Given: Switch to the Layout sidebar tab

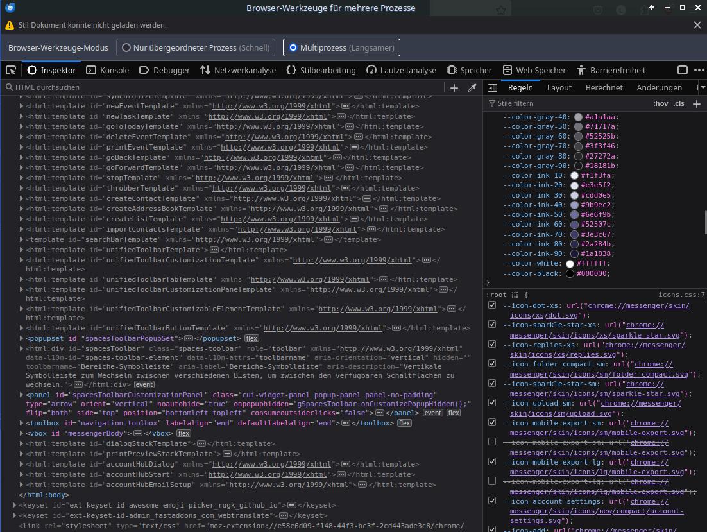Looking at the screenshot, I should [559, 88].
